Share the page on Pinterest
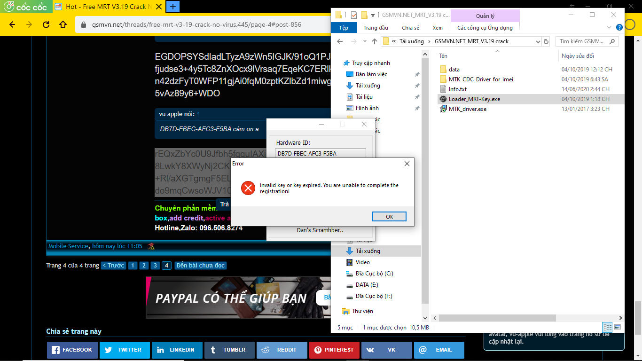The width and height of the screenshot is (642, 361). (334, 350)
